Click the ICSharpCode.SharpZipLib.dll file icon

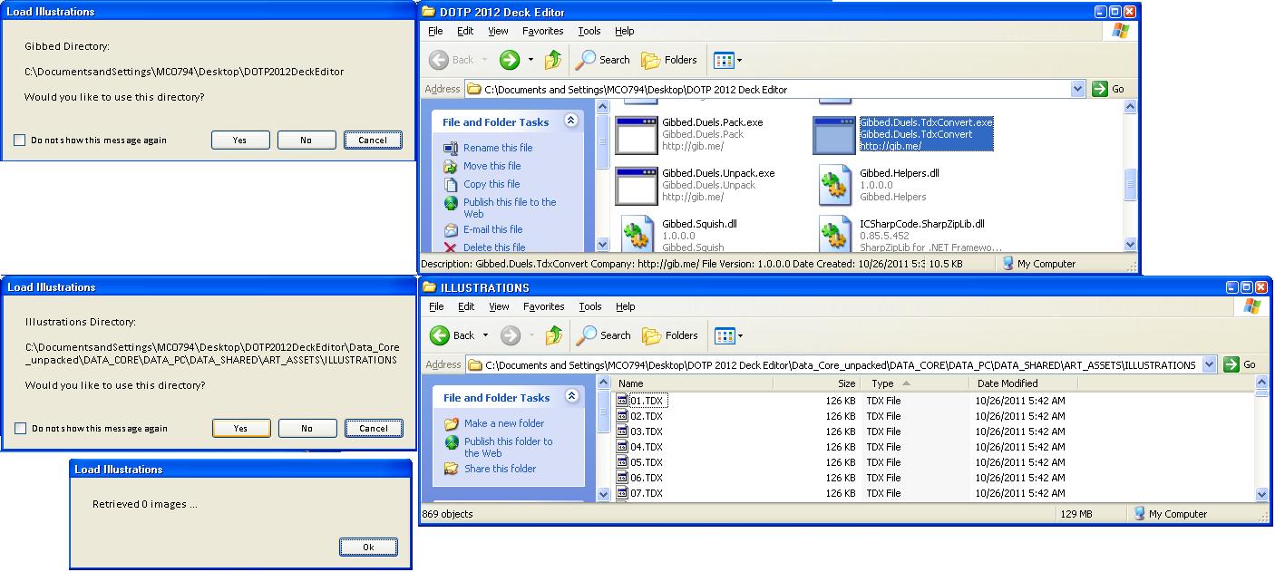(833, 235)
